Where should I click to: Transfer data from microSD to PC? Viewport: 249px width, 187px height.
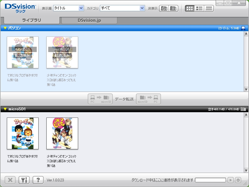(x=148, y=99)
